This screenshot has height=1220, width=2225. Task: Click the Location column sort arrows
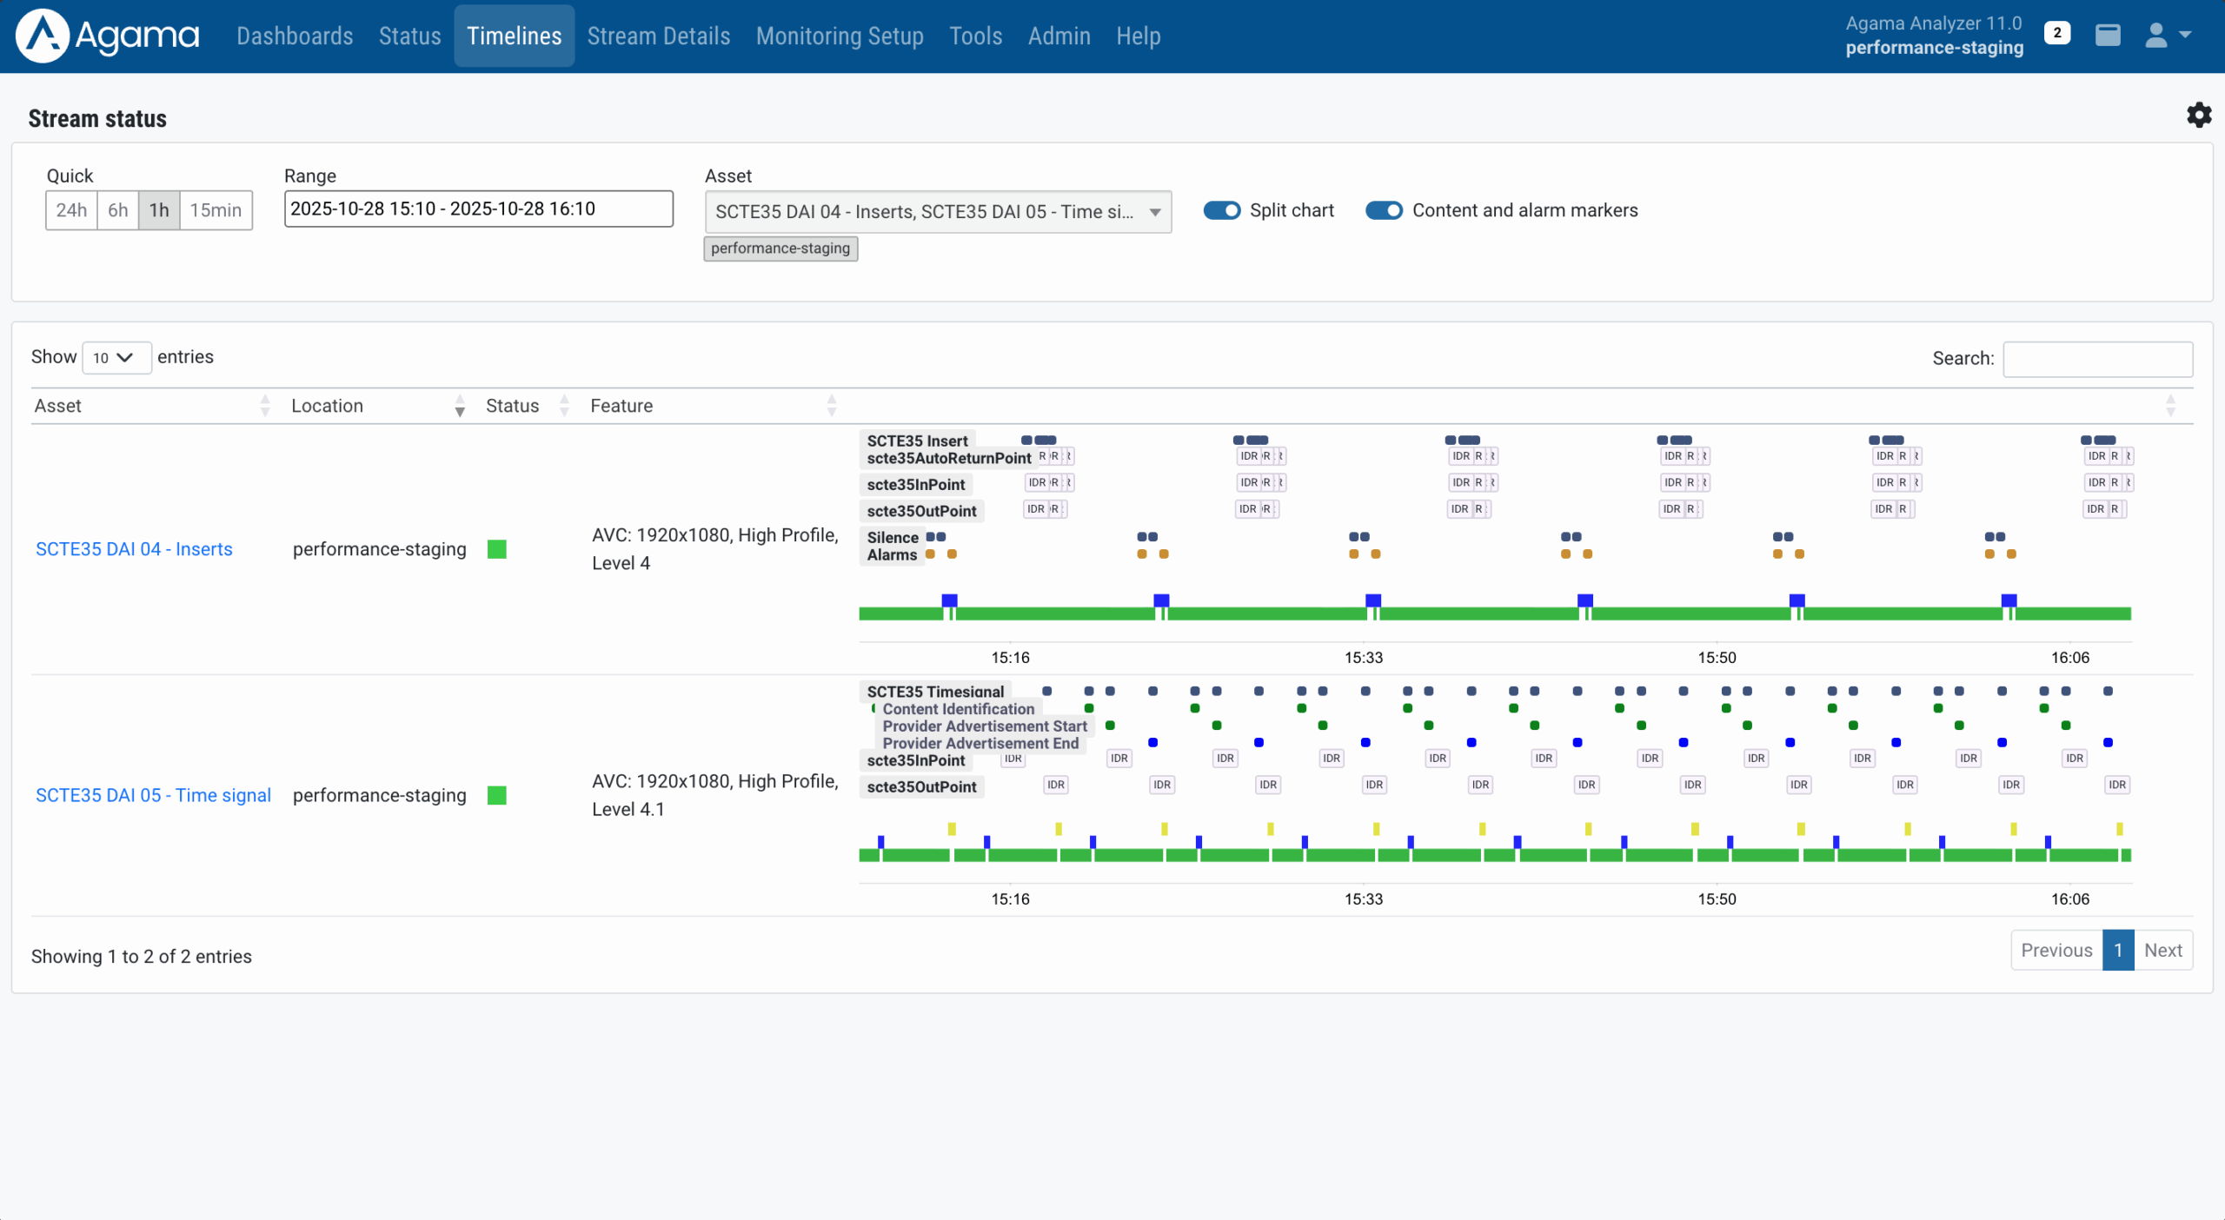tap(460, 405)
